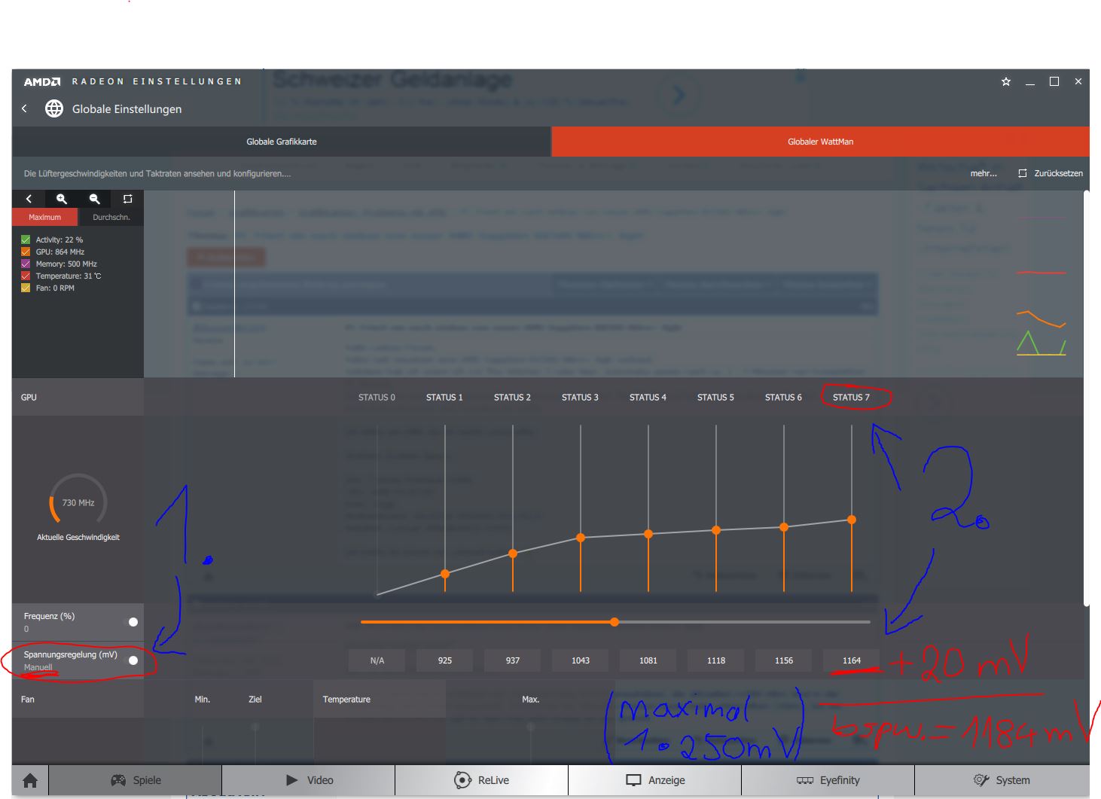Viewport: 1101px width, 799px height.
Task: Click the favorites star icon
Action: pos(1006,81)
